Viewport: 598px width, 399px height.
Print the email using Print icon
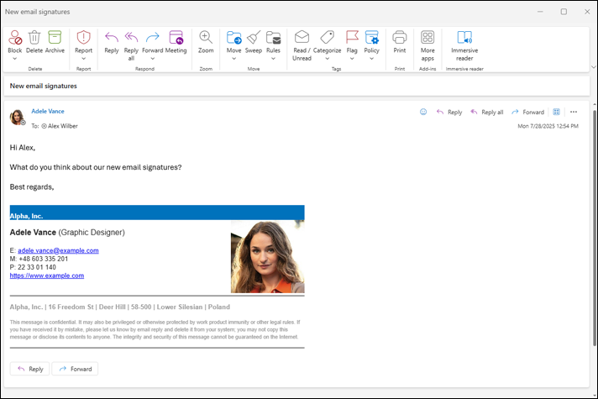pyautogui.click(x=400, y=38)
